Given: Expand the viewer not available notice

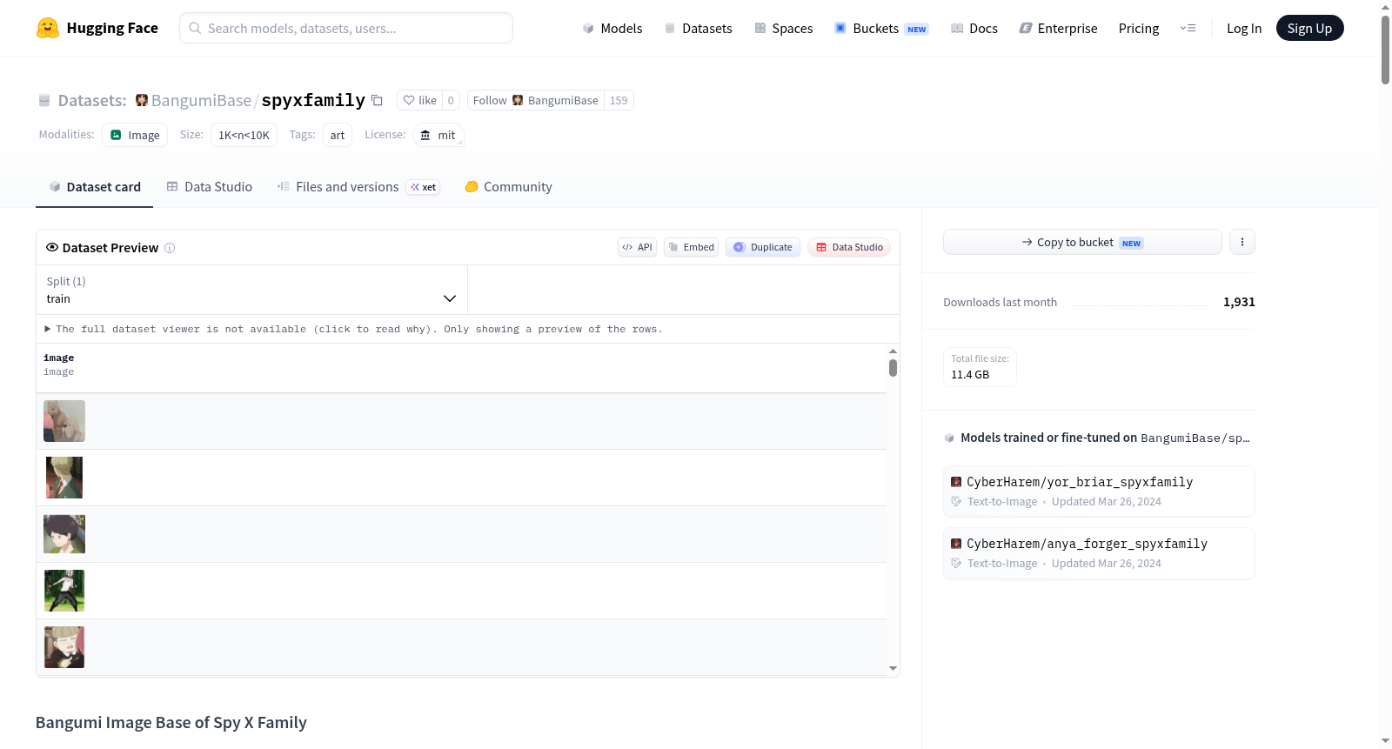Looking at the screenshot, I should click(353, 329).
